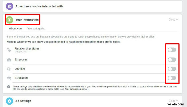Click the Education row label
Viewport: 187px width, 107px height.
tap(21, 78)
